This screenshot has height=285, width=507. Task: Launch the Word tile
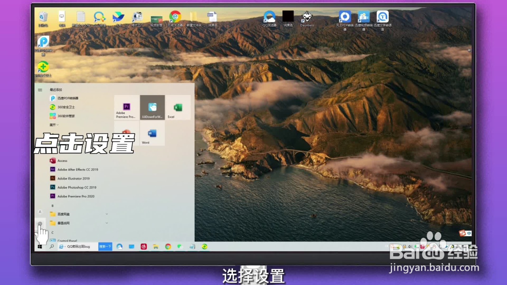point(152,133)
